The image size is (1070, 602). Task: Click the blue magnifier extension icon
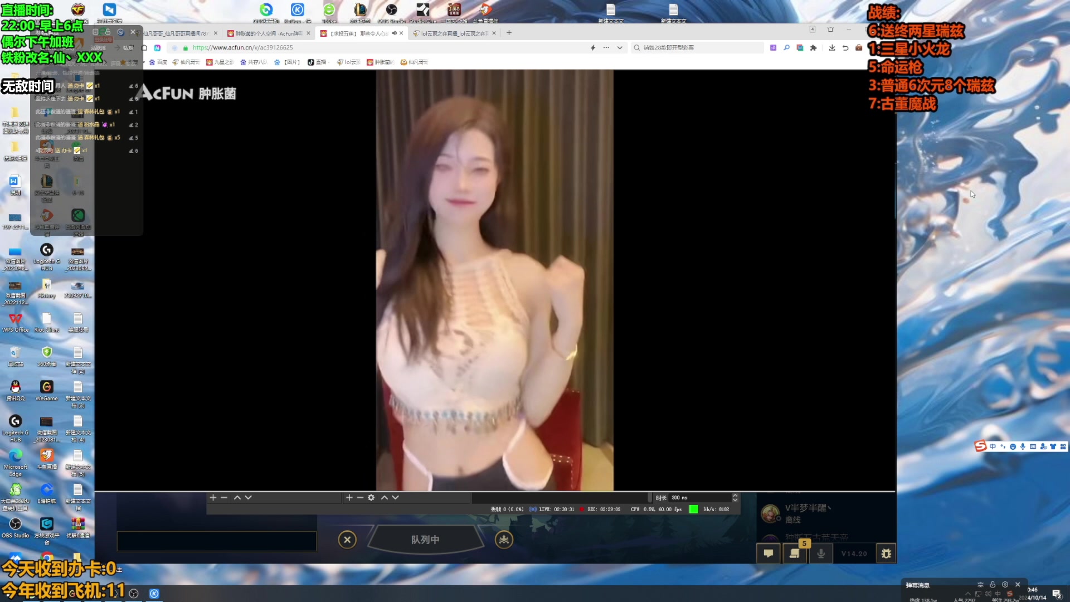(x=786, y=48)
